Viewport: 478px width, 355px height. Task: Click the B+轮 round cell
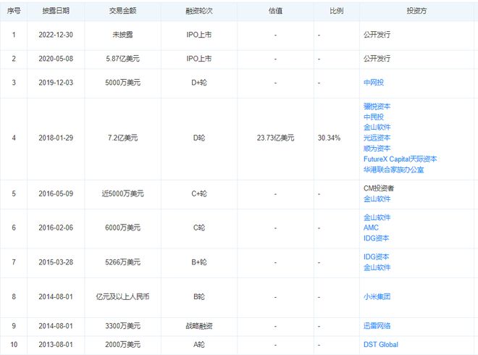(x=199, y=262)
